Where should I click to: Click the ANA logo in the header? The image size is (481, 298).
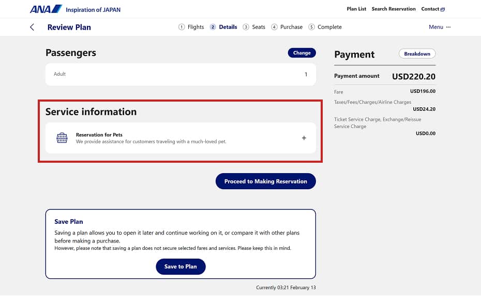[x=46, y=9]
